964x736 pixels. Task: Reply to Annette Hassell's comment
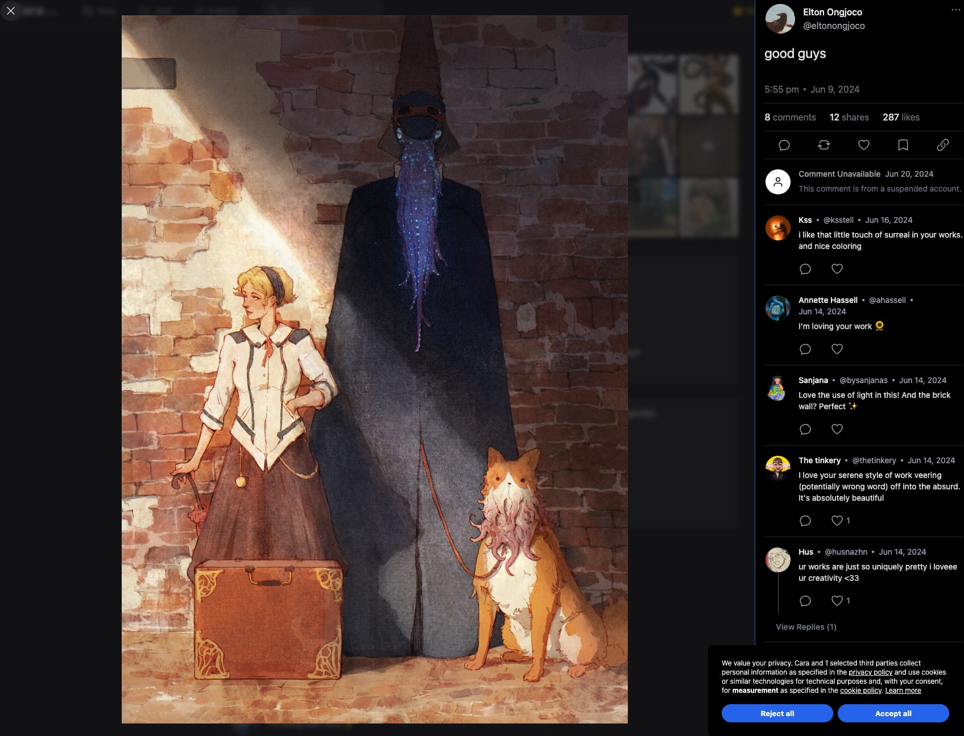click(805, 349)
